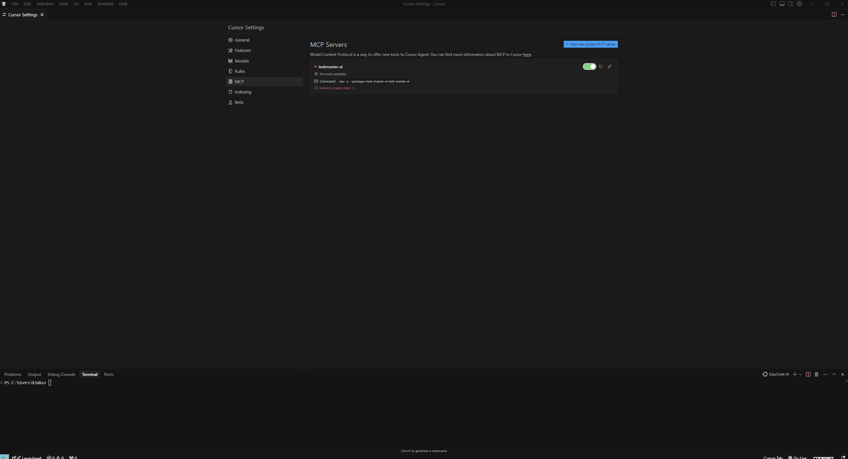
Task: Open the Indexing settings section
Action: point(264,92)
